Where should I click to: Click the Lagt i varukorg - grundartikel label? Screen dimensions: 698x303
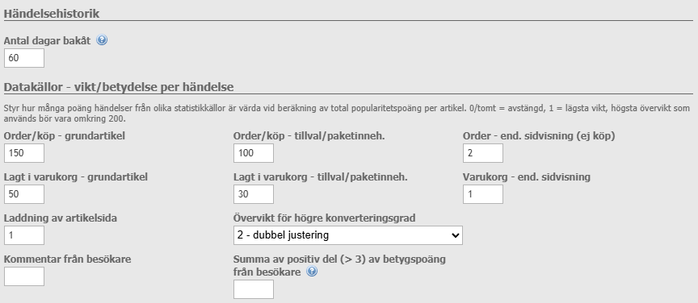[x=76, y=176]
